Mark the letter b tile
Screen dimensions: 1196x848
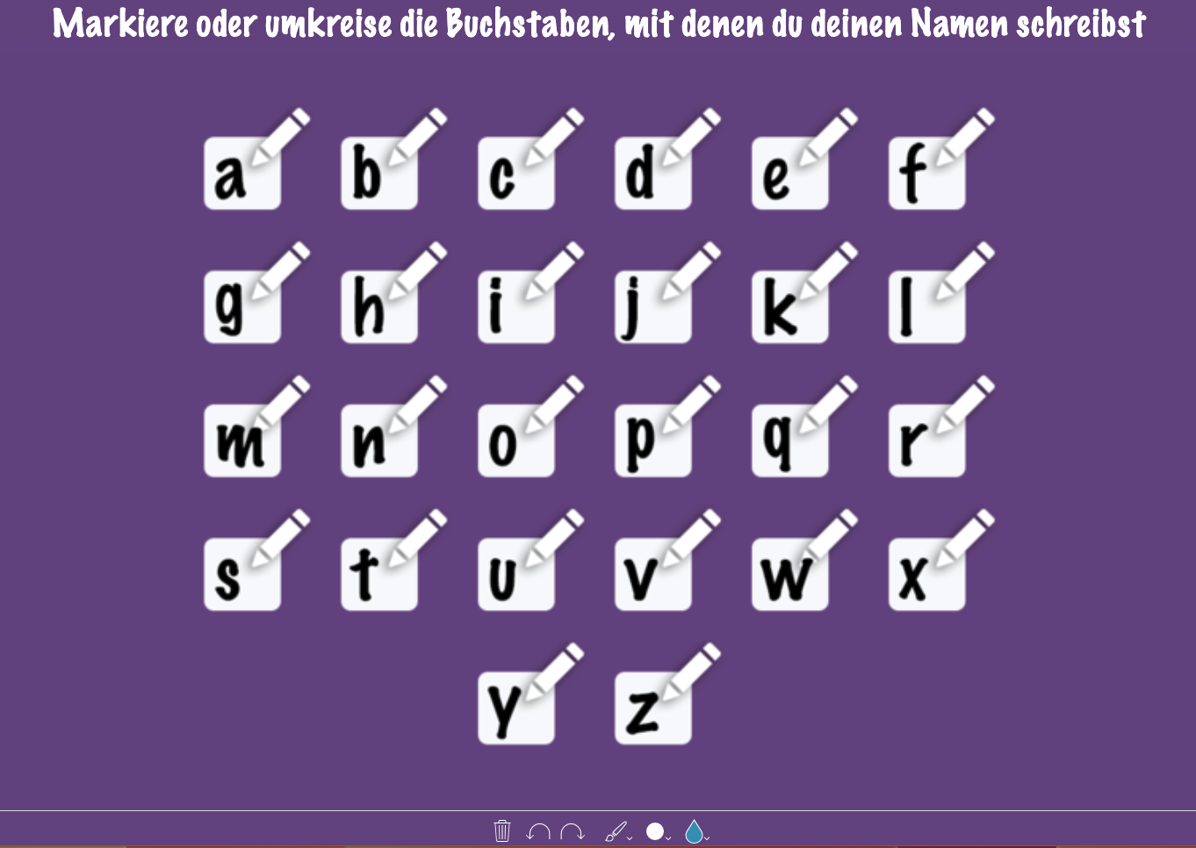(379, 173)
